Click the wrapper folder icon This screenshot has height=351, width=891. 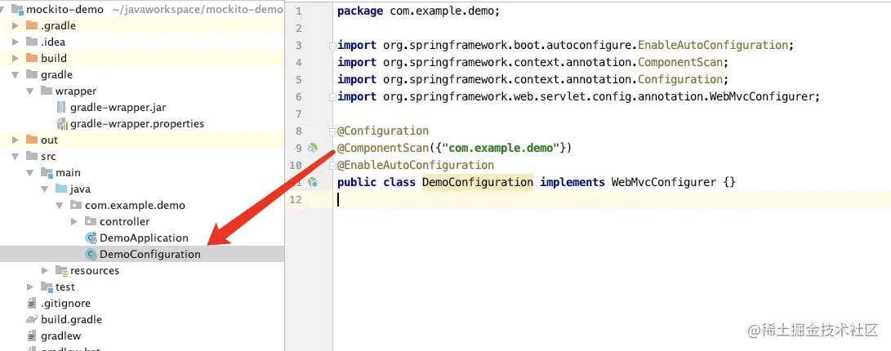[47, 91]
